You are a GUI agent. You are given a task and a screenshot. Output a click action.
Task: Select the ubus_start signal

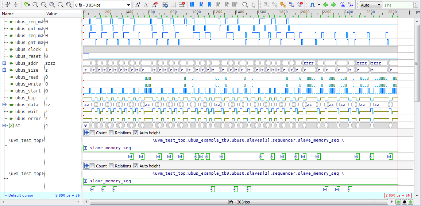[28, 91]
